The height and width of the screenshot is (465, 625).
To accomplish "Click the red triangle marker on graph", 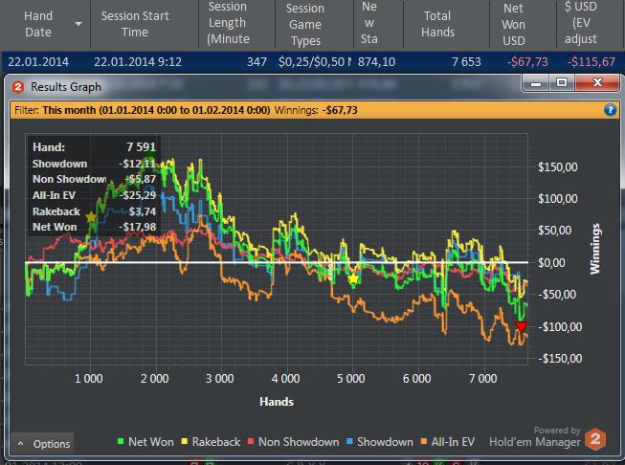I will tap(521, 326).
